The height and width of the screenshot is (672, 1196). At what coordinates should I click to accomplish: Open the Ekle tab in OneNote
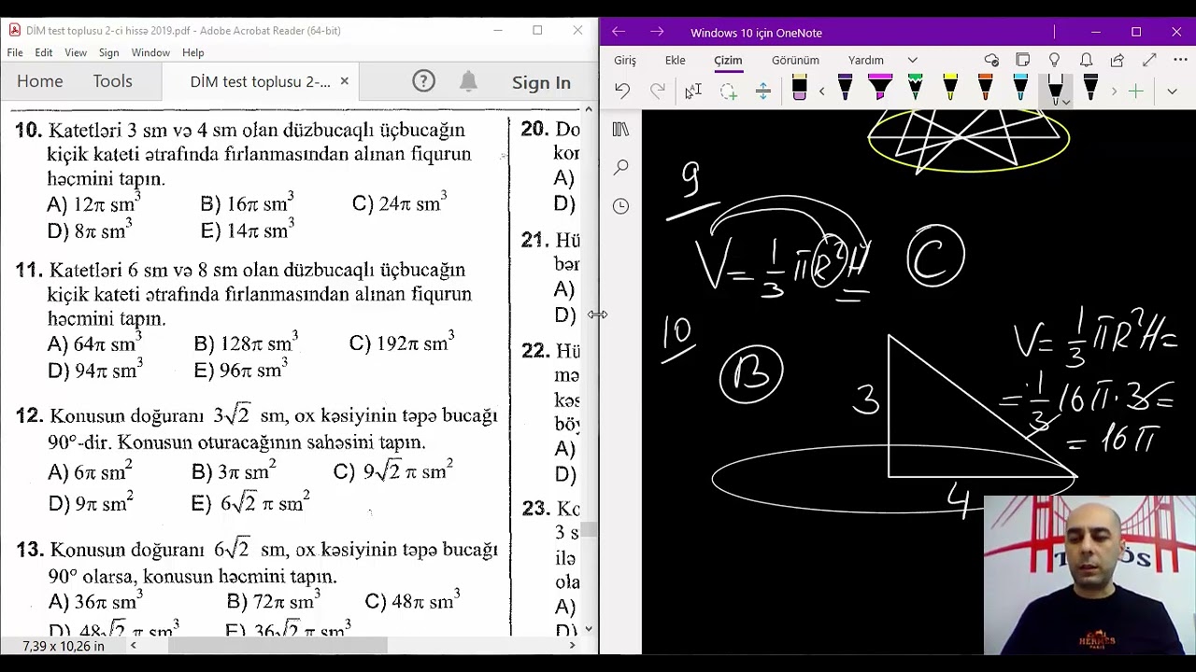pos(675,60)
